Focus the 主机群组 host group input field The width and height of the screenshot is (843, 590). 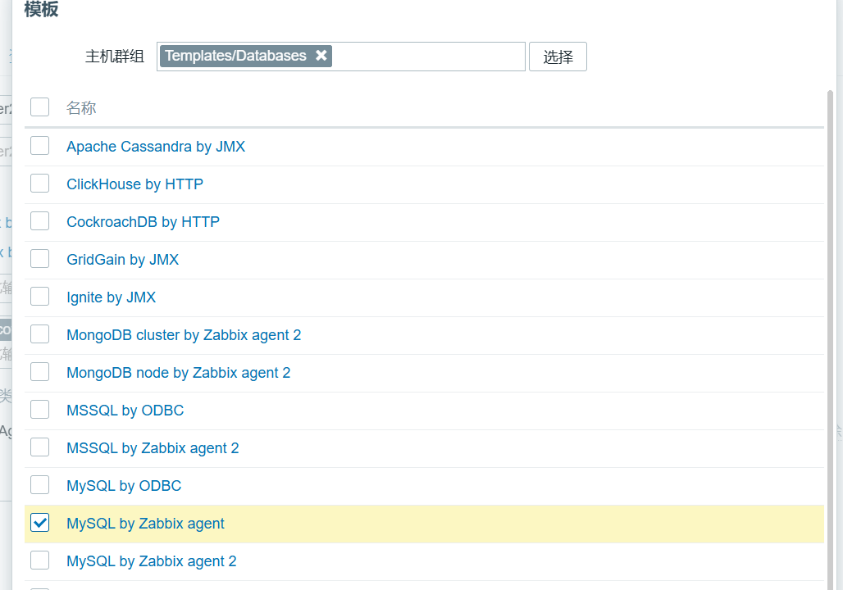pyautogui.click(x=341, y=57)
